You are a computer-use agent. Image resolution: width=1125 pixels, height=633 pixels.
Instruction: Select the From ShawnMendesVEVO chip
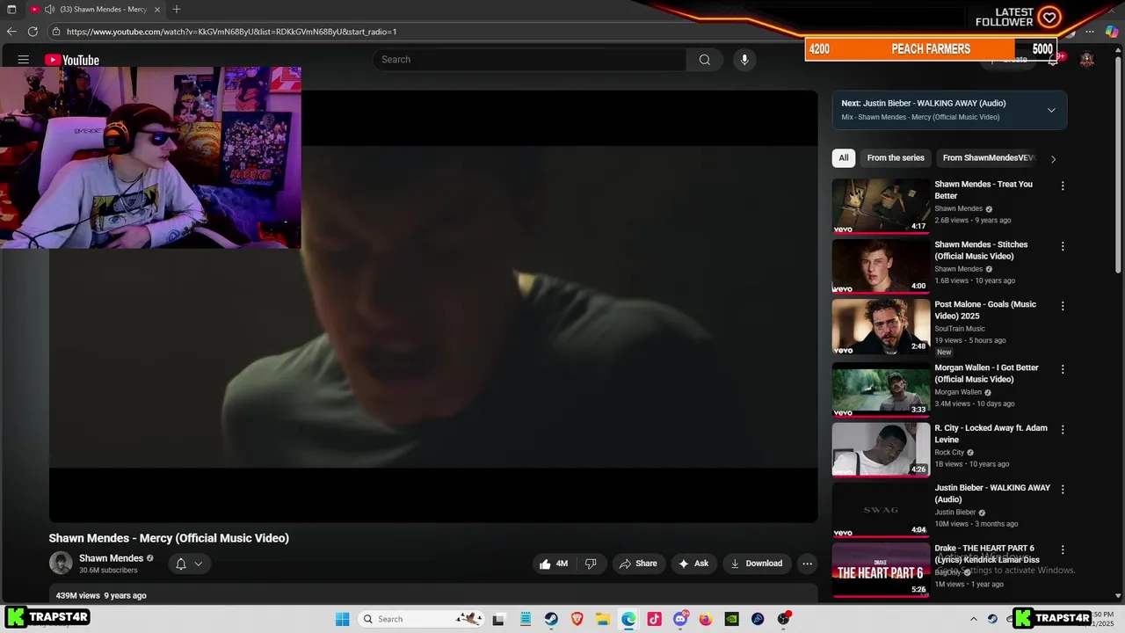coord(989,158)
